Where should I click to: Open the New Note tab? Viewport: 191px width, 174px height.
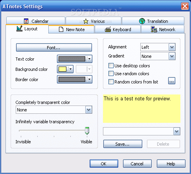pos(72,30)
